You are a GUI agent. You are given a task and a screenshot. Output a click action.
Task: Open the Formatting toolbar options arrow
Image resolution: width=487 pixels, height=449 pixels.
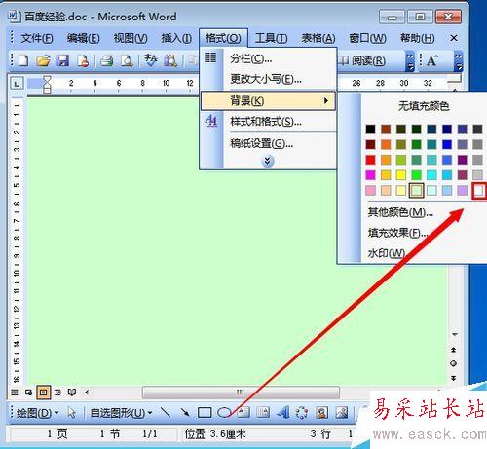pyautogui.click(x=458, y=61)
